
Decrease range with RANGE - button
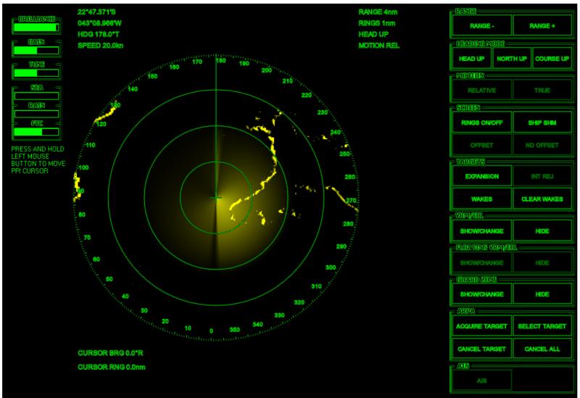[x=481, y=25]
